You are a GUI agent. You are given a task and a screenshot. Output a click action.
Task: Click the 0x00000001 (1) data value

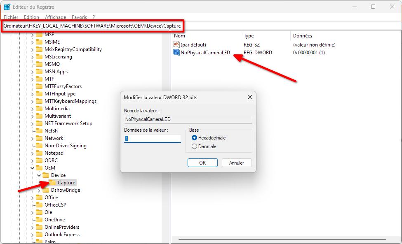point(309,52)
